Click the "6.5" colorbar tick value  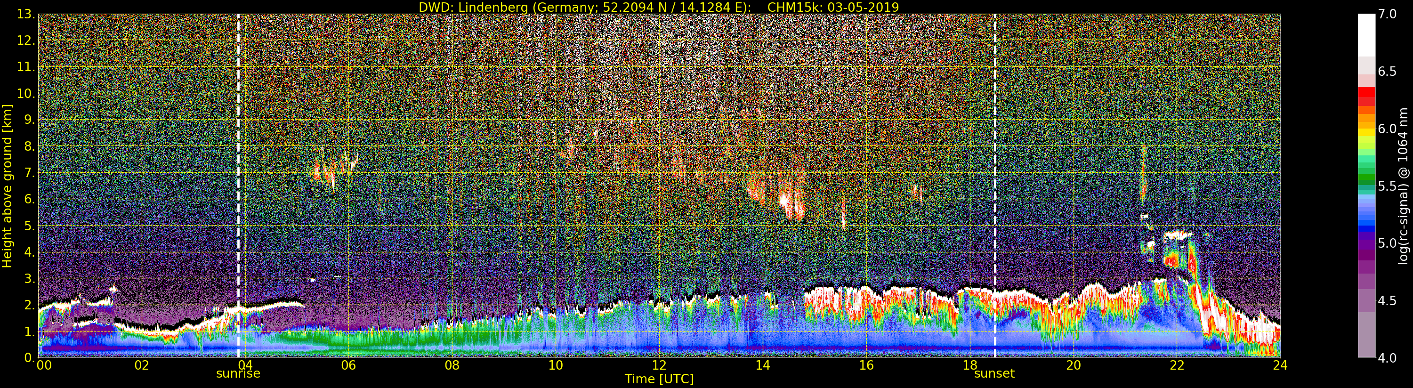pos(1387,72)
